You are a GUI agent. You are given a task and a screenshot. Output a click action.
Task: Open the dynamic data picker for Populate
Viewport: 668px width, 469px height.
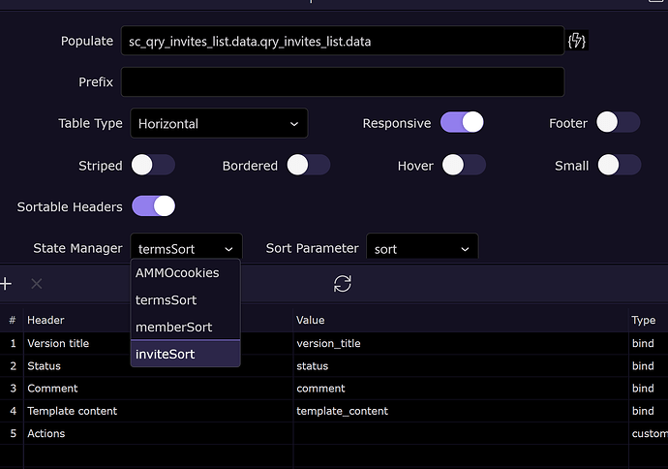(577, 41)
